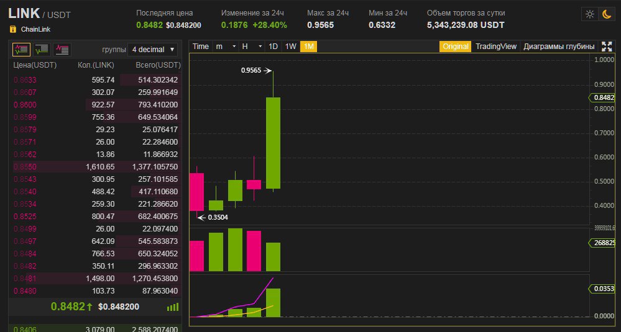Click the 0.3504 low label on chart
Screen dimensions: 621x332
click(218, 217)
